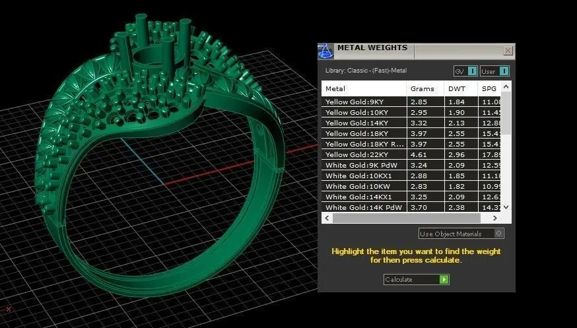577x328 pixels.
Task: Select the Yellow Gold:22KY row
Action: coord(411,155)
